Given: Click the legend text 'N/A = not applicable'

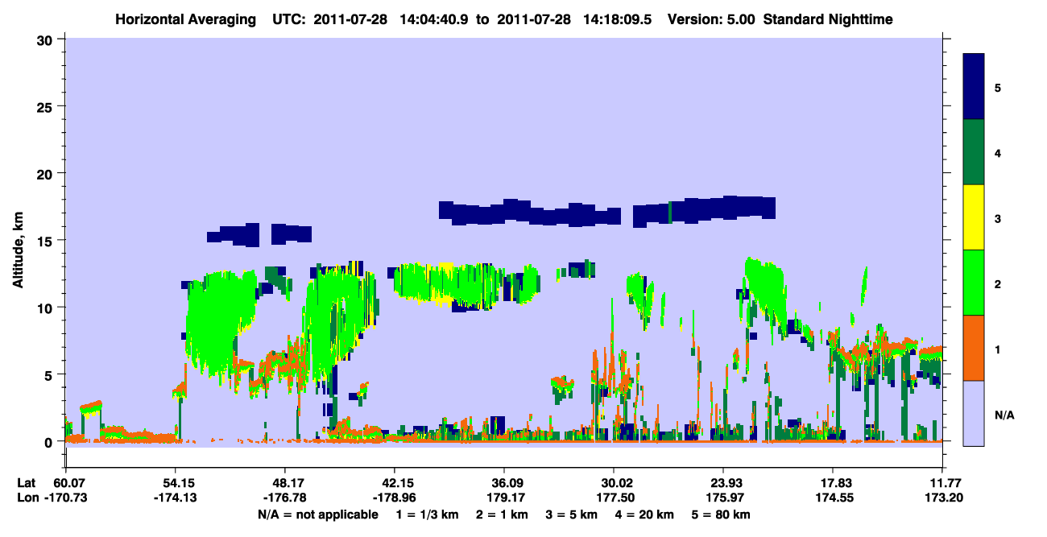Looking at the screenshot, I should coord(317,514).
